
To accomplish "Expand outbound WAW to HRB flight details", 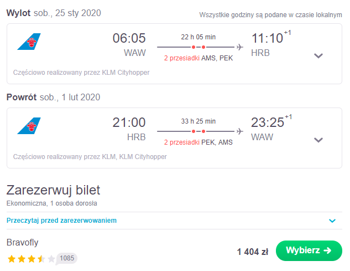I will pos(318,55).
